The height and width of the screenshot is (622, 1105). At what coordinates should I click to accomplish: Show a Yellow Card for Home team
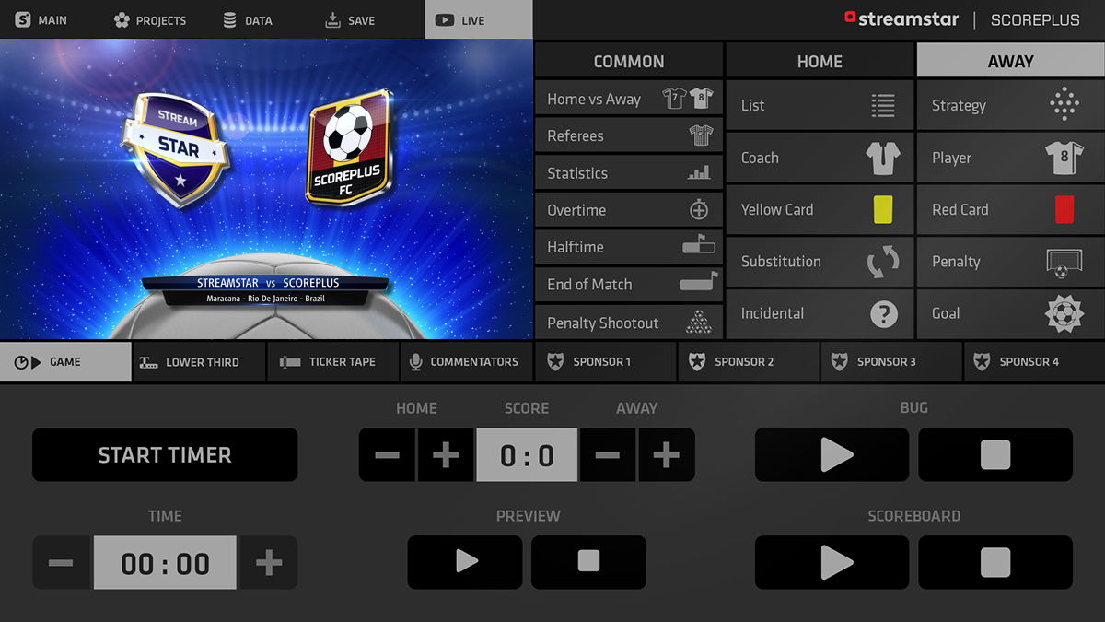(819, 209)
